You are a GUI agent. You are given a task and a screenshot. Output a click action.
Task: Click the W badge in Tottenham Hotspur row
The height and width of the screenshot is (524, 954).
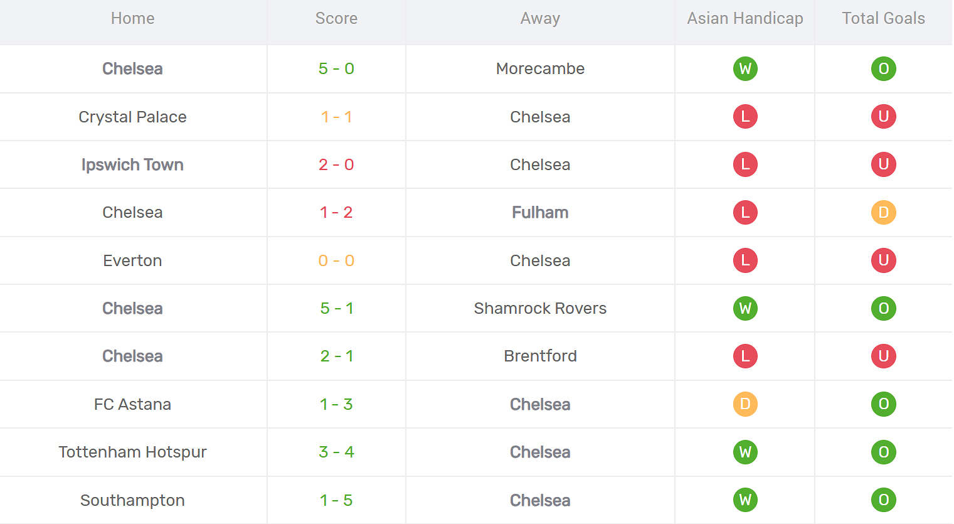point(745,452)
